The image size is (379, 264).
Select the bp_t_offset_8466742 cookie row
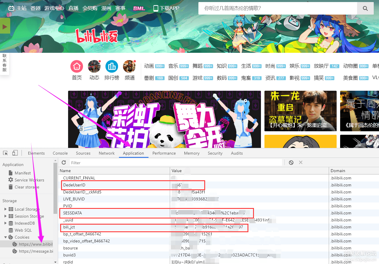[219, 234]
